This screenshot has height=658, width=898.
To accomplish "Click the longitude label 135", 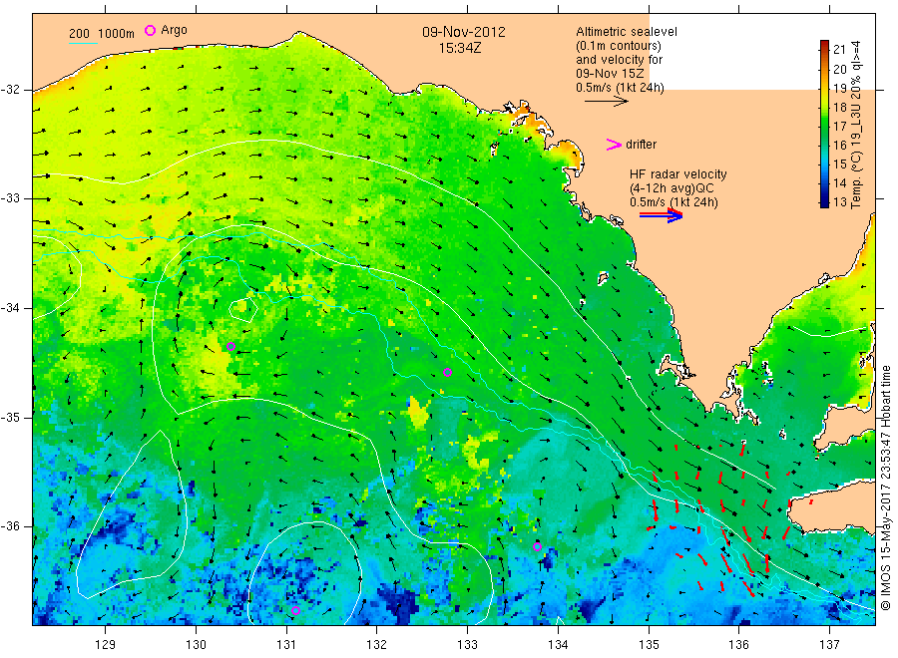I will tap(649, 645).
